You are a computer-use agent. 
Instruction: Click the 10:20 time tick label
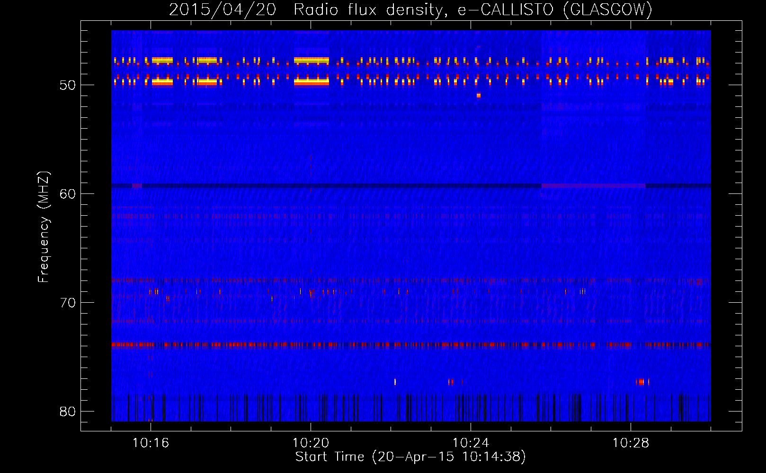(x=311, y=443)
